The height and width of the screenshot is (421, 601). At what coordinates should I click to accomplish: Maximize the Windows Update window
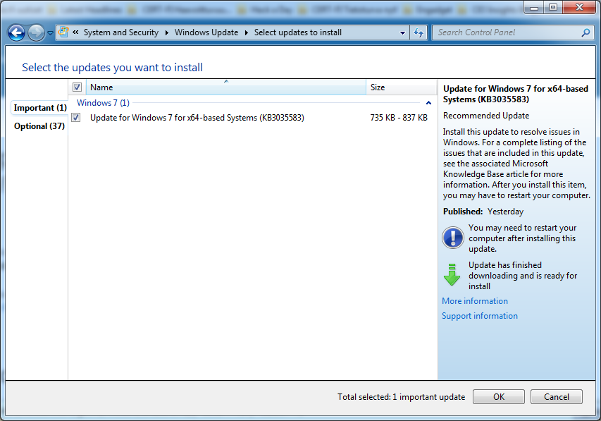point(552,7)
